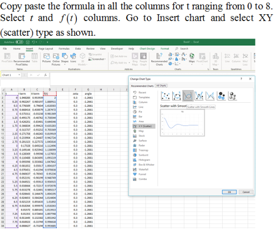Viewport: 274px width, 229px height.
Task: Click the Insert Function fx icon
Action: (x=45, y=75)
